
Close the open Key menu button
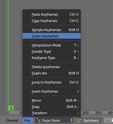(28, 121)
